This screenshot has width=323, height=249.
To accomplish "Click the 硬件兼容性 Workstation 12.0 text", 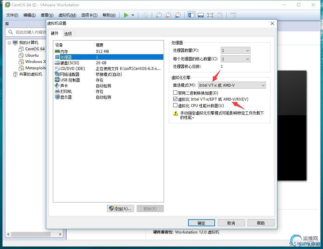I will (x=186, y=232).
